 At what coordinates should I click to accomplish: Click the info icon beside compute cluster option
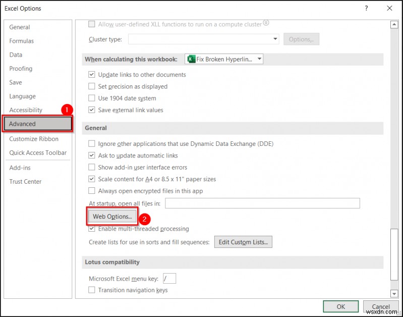[266, 23]
